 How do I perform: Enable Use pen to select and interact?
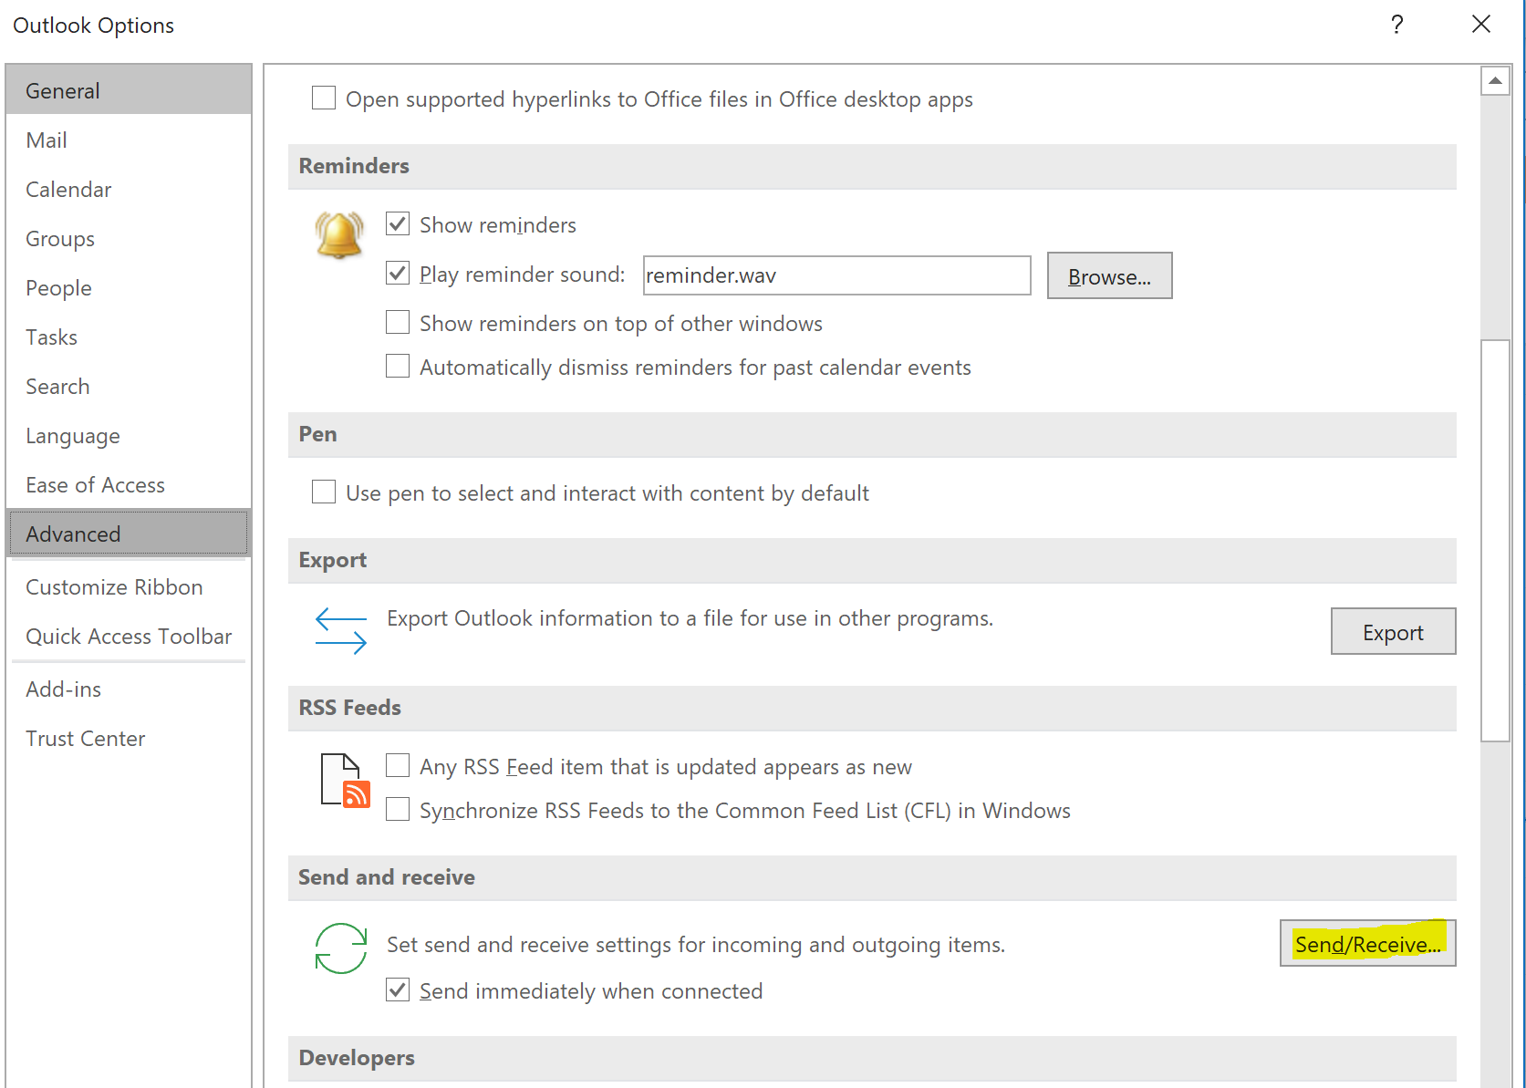[324, 492]
